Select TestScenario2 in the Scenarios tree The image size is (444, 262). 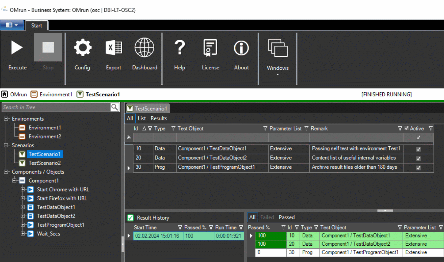click(44, 163)
